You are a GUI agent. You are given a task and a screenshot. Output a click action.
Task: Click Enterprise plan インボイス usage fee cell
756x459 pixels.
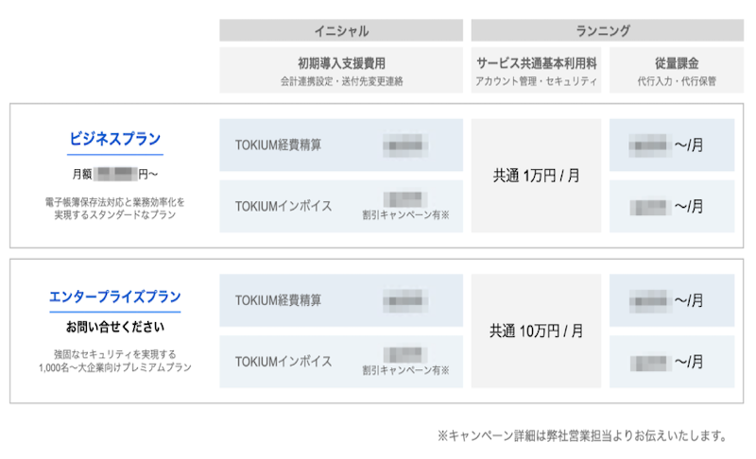[x=672, y=362]
